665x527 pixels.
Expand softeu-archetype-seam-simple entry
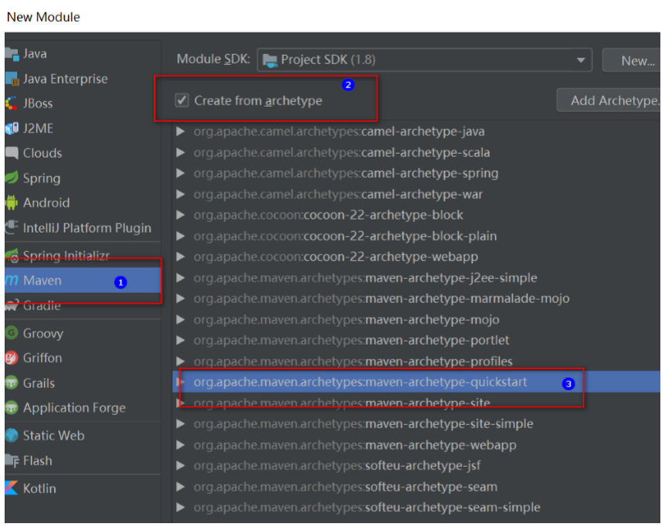pyautogui.click(x=181, y=508)
